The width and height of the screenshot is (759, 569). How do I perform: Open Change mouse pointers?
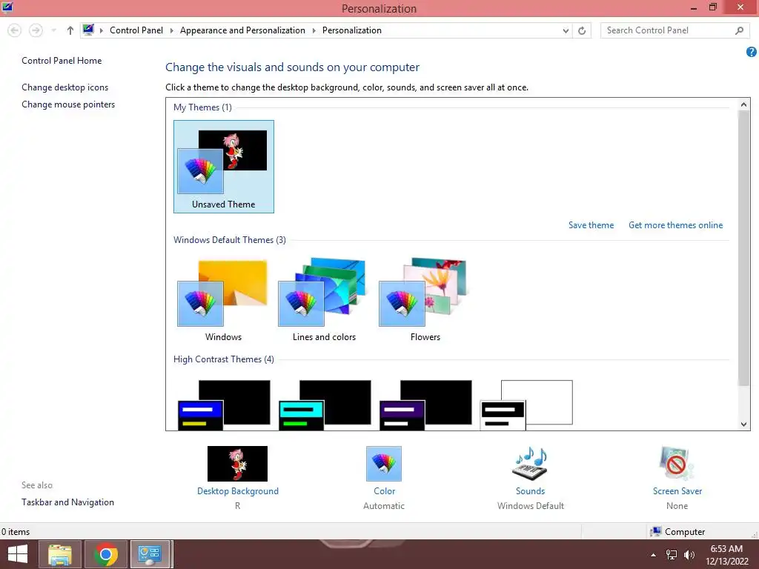pos(68,104)
